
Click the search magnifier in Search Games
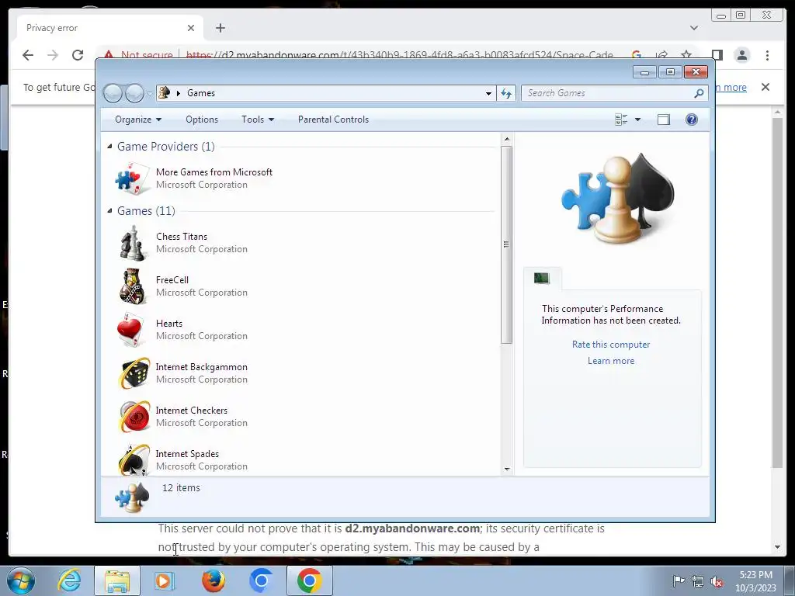[x=699, y=93]
